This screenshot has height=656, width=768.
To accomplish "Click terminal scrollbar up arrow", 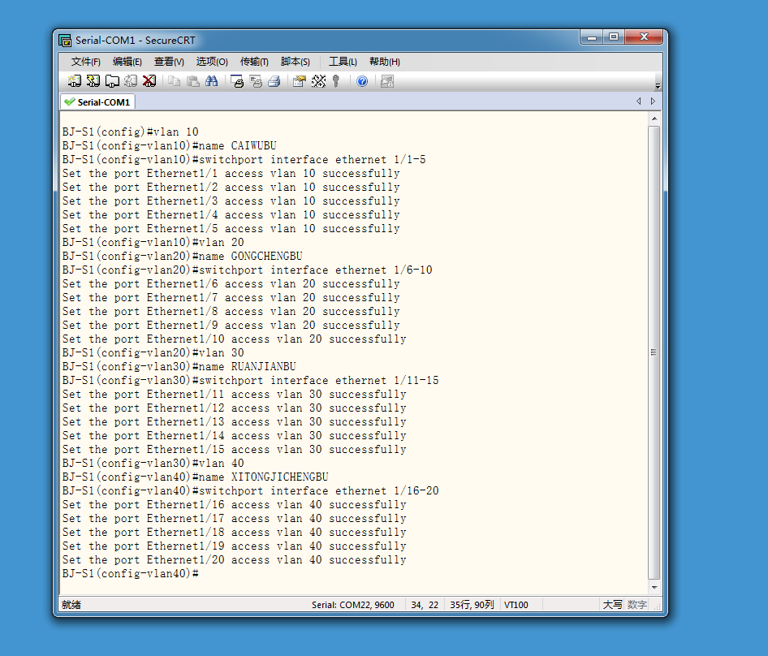I will (654, 119).
